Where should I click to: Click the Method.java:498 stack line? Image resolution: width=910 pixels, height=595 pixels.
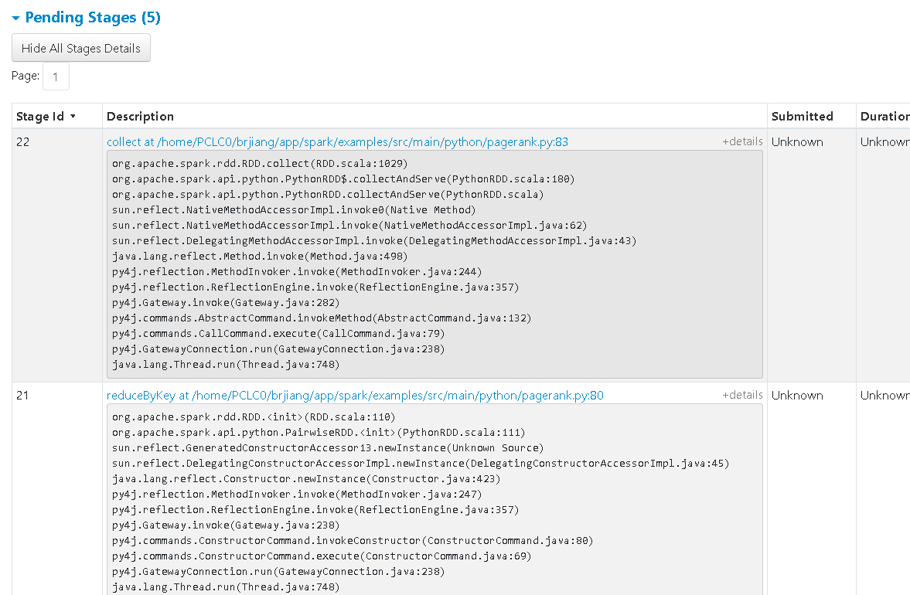tap(260, 257)
